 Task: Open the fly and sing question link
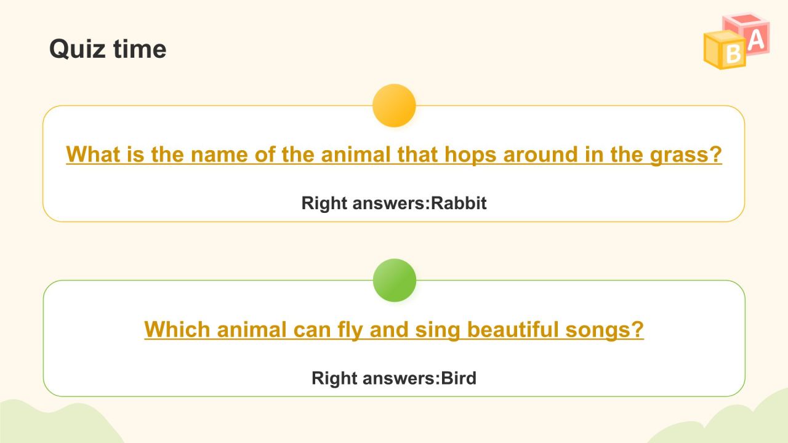[394, 329]
